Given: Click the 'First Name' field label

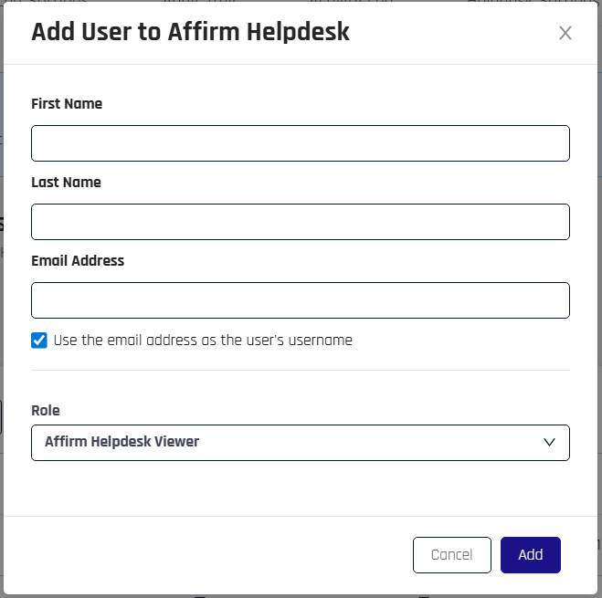Looking at the screenshot, I should tap(67, 104).
